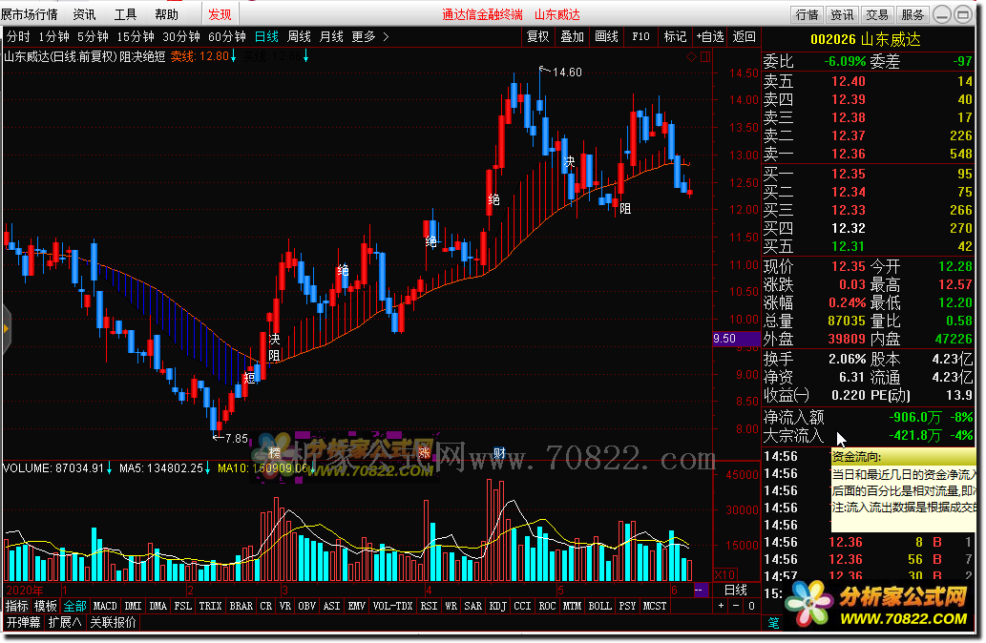
Task: Click the 买一 price 12.35 row
Action: [x=868, y=174]
